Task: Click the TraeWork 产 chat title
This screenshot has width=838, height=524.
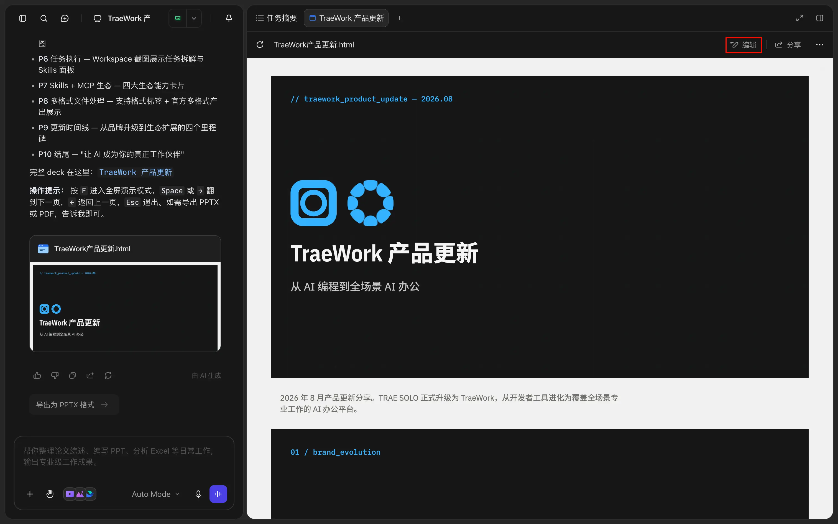Action: click(129, 18)
